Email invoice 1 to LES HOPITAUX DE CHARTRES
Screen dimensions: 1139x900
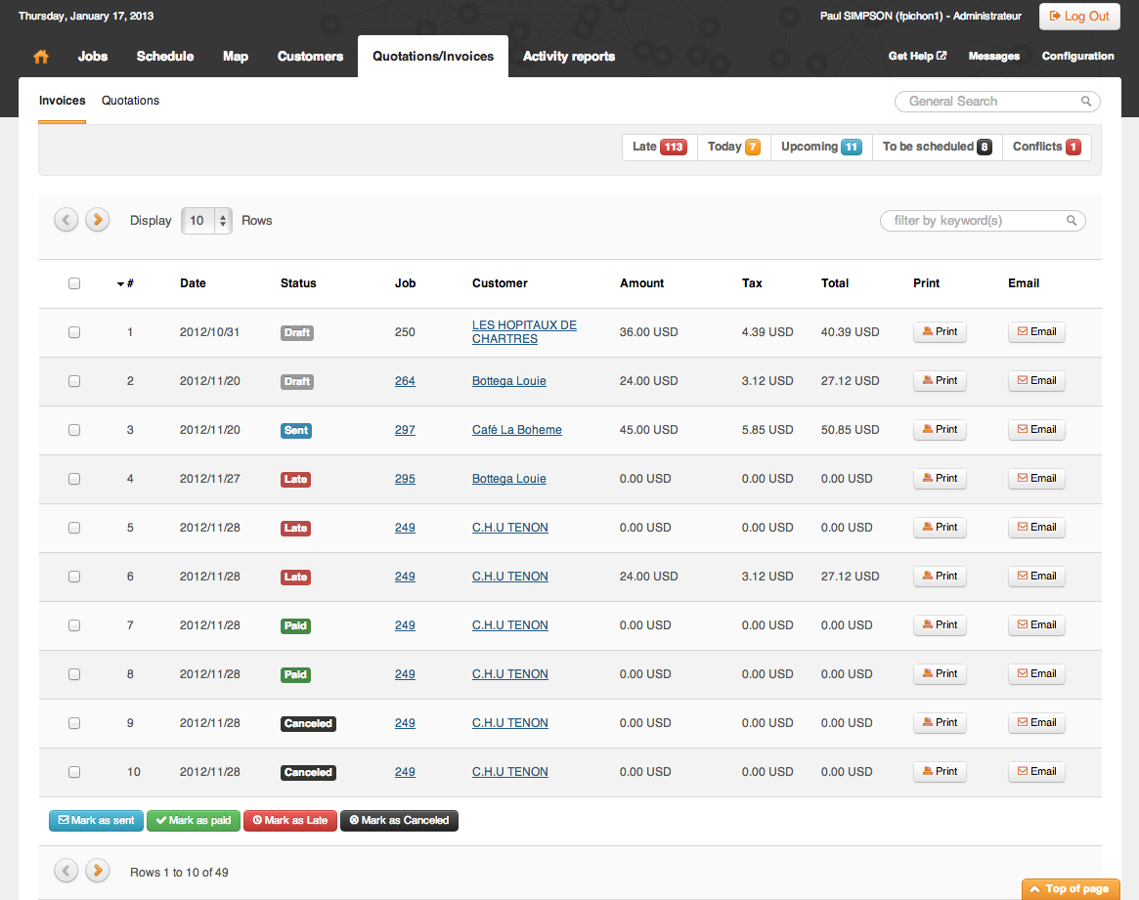point(1036,331)
